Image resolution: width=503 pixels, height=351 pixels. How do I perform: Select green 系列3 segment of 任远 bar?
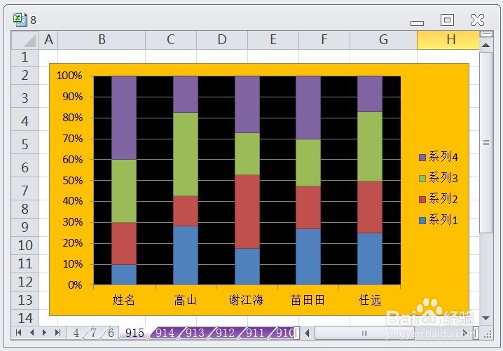tap(370, 146)
